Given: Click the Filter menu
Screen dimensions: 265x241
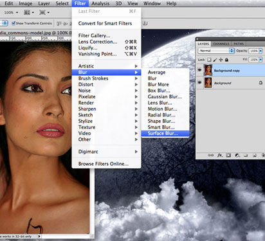Looking at the screenshot, I should click(80, 3).
